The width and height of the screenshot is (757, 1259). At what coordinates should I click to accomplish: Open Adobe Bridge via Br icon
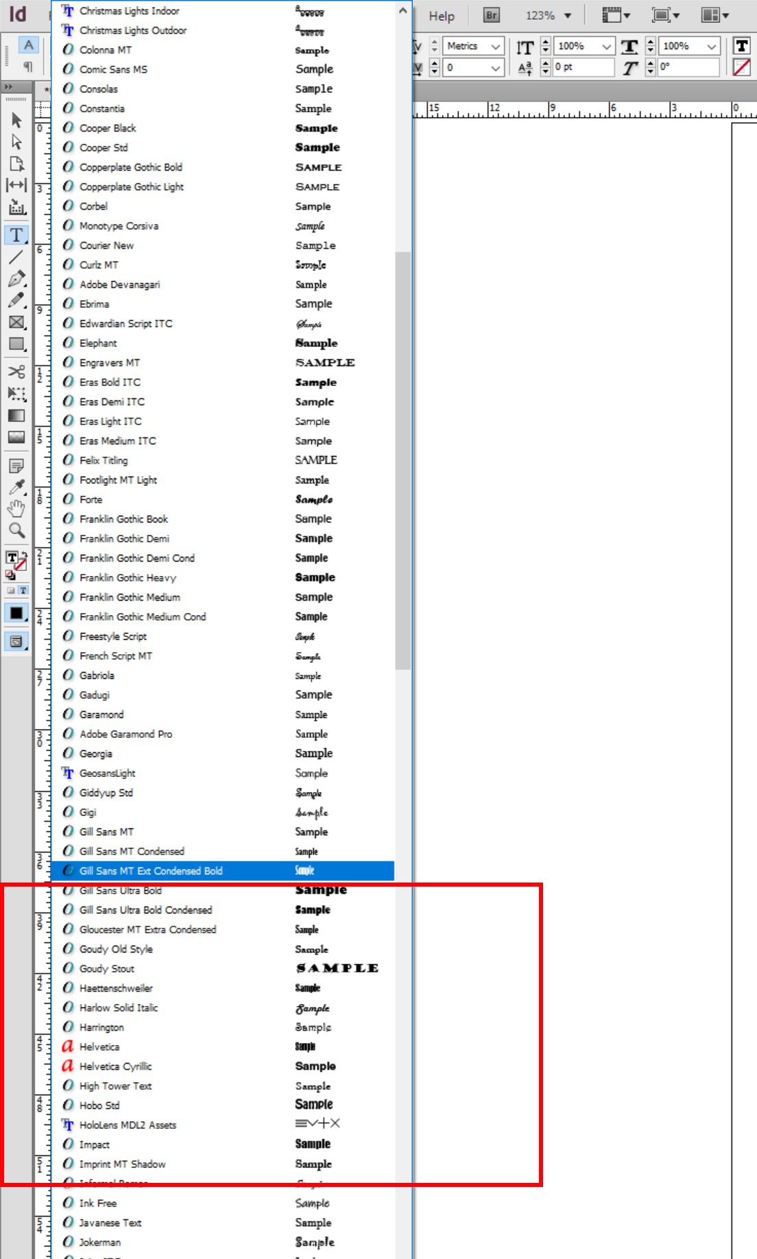click(492, 15)
